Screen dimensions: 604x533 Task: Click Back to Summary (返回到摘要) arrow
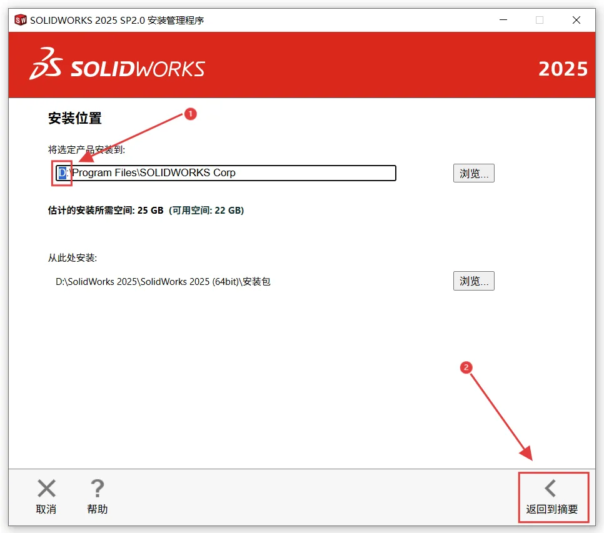(x=550, y=489)
